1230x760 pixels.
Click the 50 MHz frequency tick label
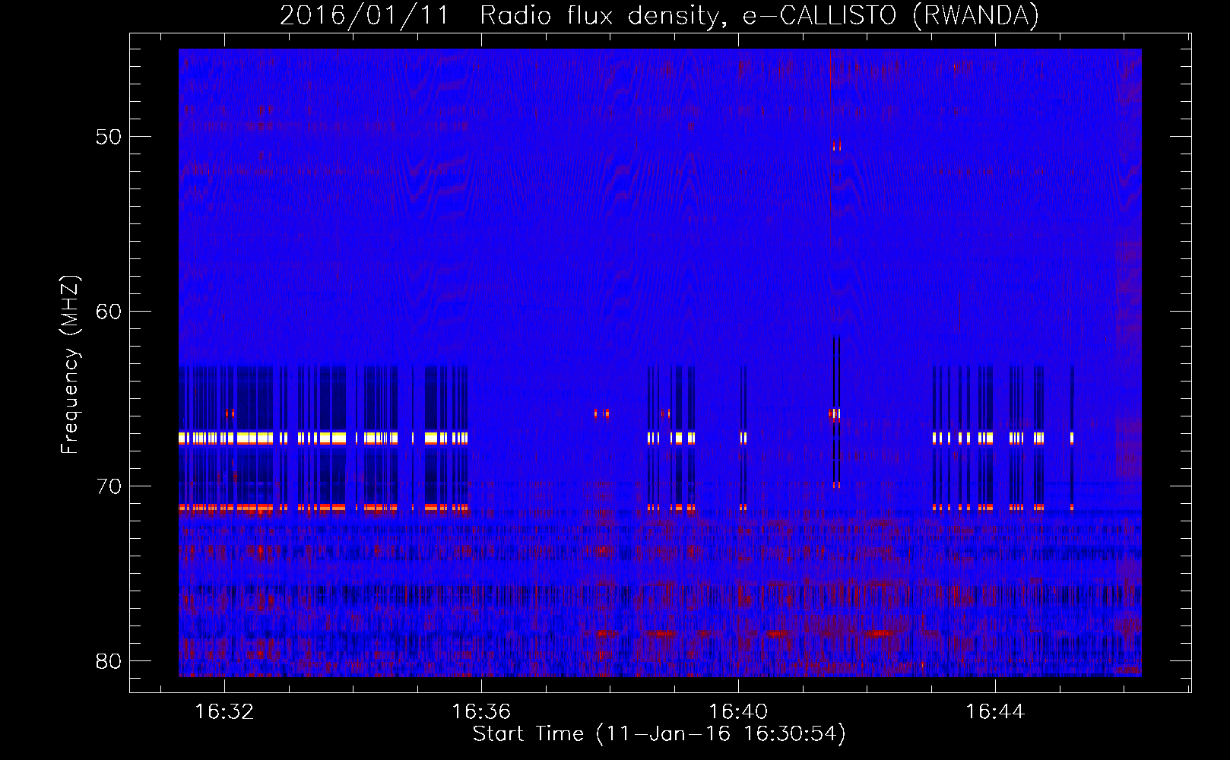(x=109, y=137)
